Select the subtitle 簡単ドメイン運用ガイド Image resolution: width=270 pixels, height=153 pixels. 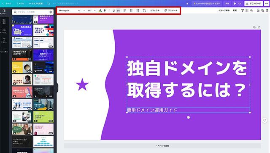click(152, 110)
